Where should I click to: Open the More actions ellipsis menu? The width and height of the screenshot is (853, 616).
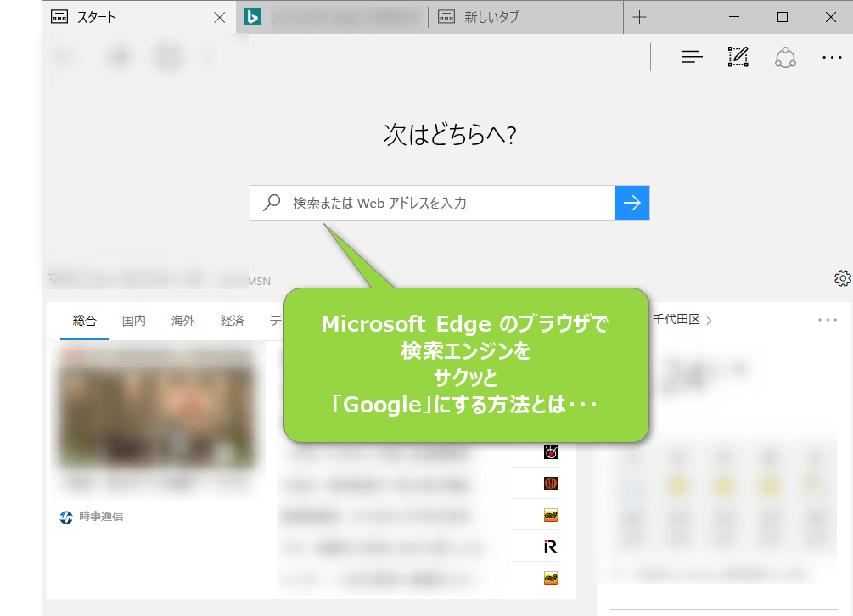pos(832,57)
